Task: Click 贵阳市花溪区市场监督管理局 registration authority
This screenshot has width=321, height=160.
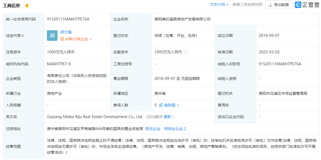Action: point(283,93)
